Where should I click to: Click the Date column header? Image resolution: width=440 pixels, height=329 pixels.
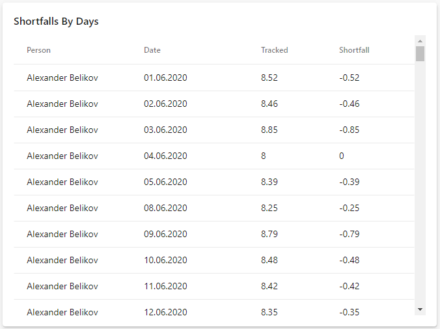(152, 50)
